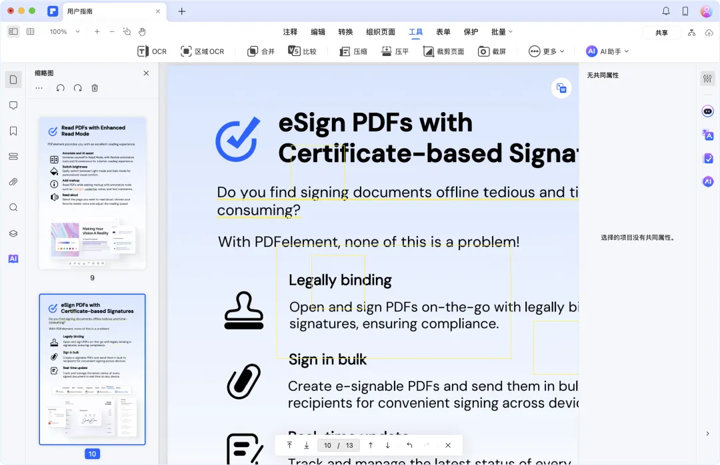
Task: Open the notifications bell
Action: pos(666,11)
